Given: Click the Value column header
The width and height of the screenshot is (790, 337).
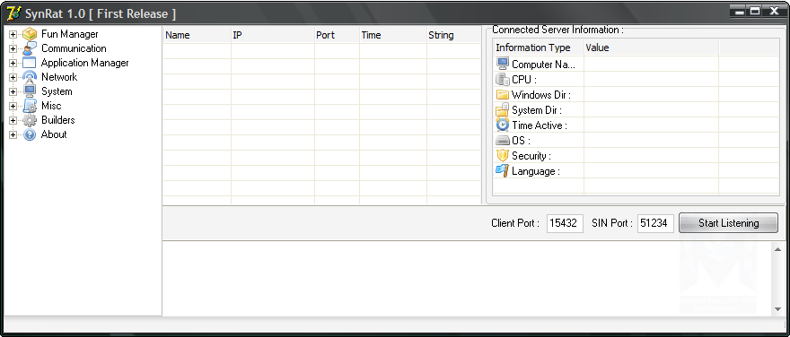Looking at the screenshot, I should click(651, 48).
